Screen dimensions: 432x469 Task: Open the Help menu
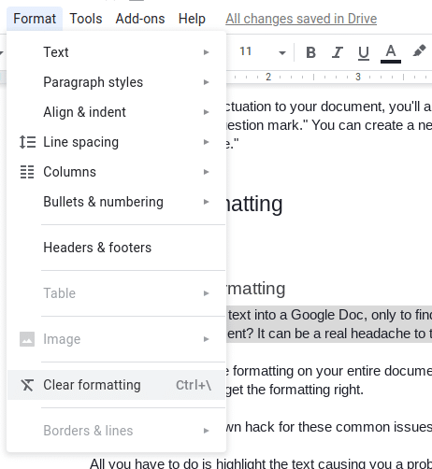(192, 19)
